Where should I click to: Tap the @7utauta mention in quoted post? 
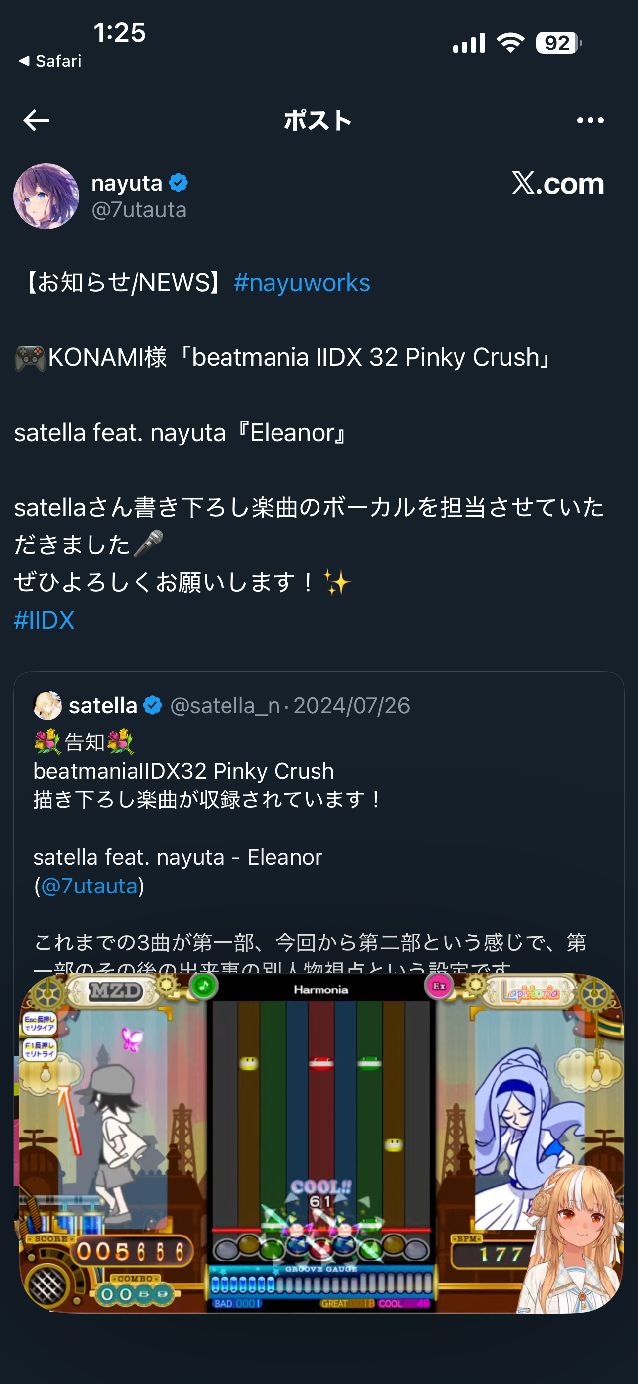[89, 886]
